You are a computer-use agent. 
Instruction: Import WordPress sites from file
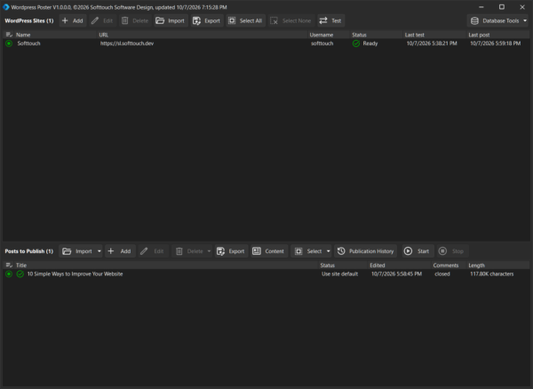pyautogui.click(x=171, y=20)
